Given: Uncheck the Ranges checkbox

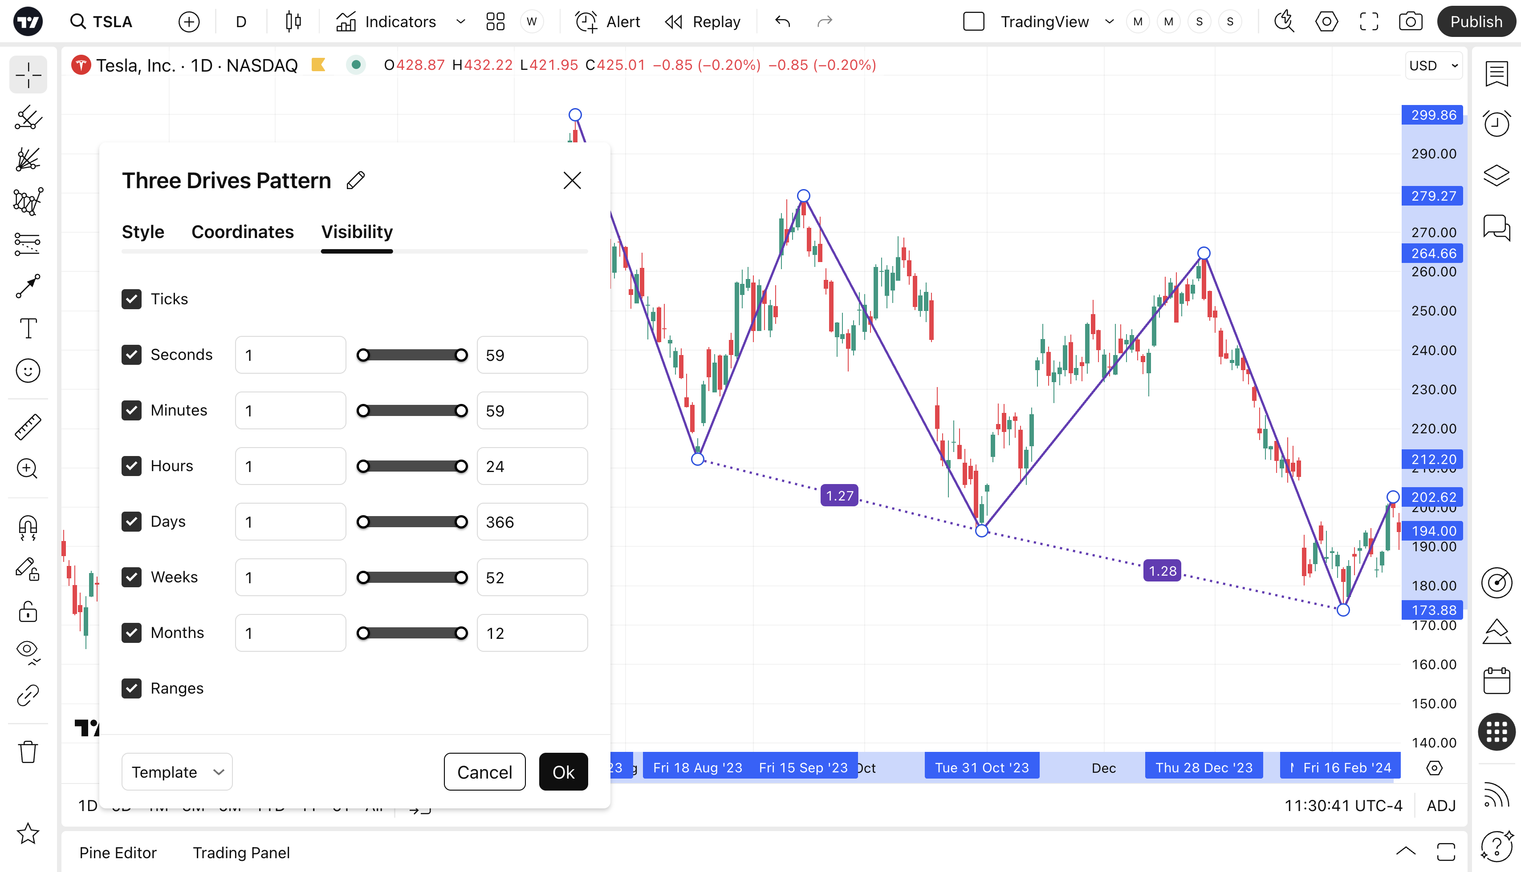Looking at the screenshot, I should point(131,689).
